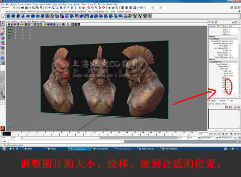Select the polygon sphere shelf icon
241x177 pixels.
pyautogui.click(x=9, y=16)
